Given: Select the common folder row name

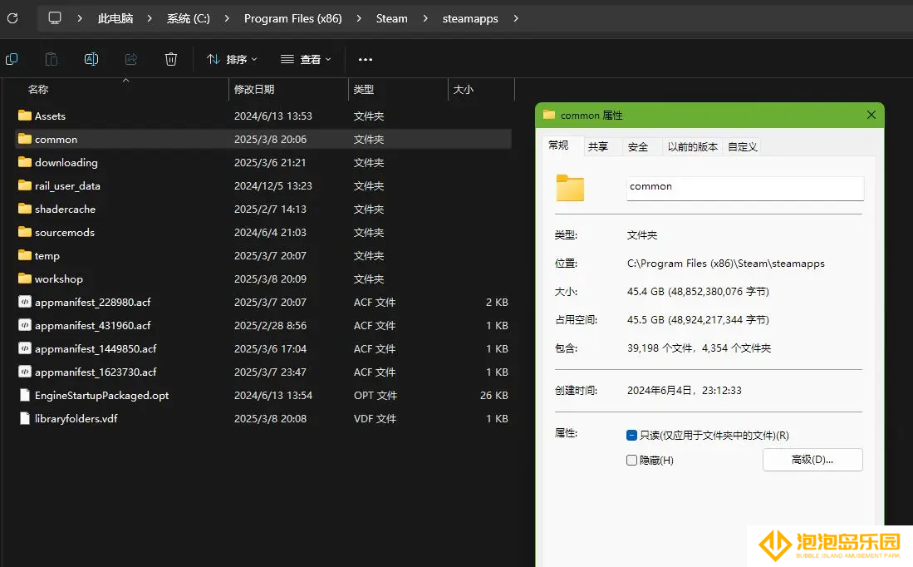Looking at the screenshot, I should click(56, 140).
